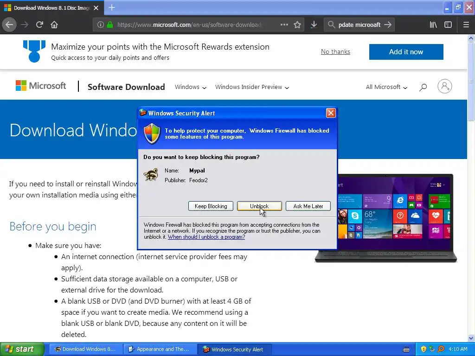The width and height of the screenshot is (475, 356).
Task: Dismiss rewards banner with No thanks
Action: pyautogui.click(x=335, y=51)
